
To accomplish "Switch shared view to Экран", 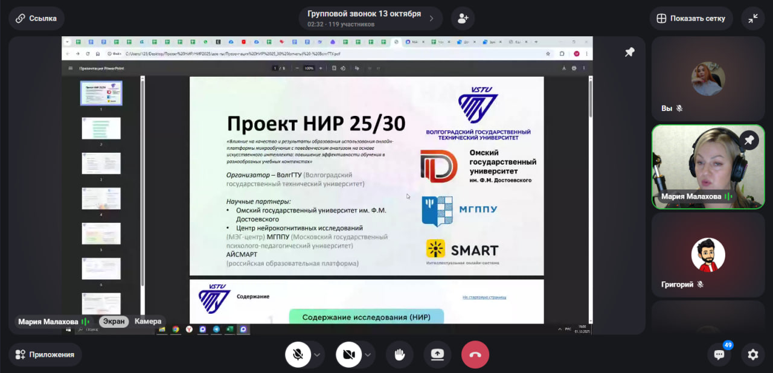I will click(114, 322).
